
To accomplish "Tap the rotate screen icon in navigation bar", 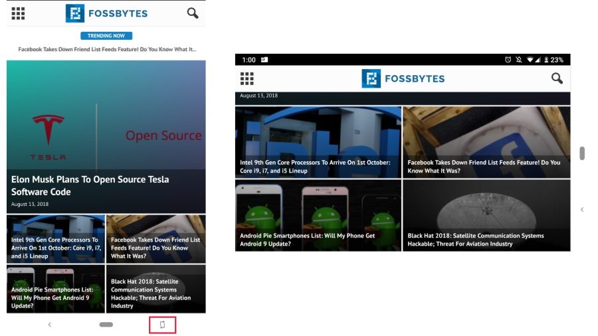I will (x=162, y=325).
